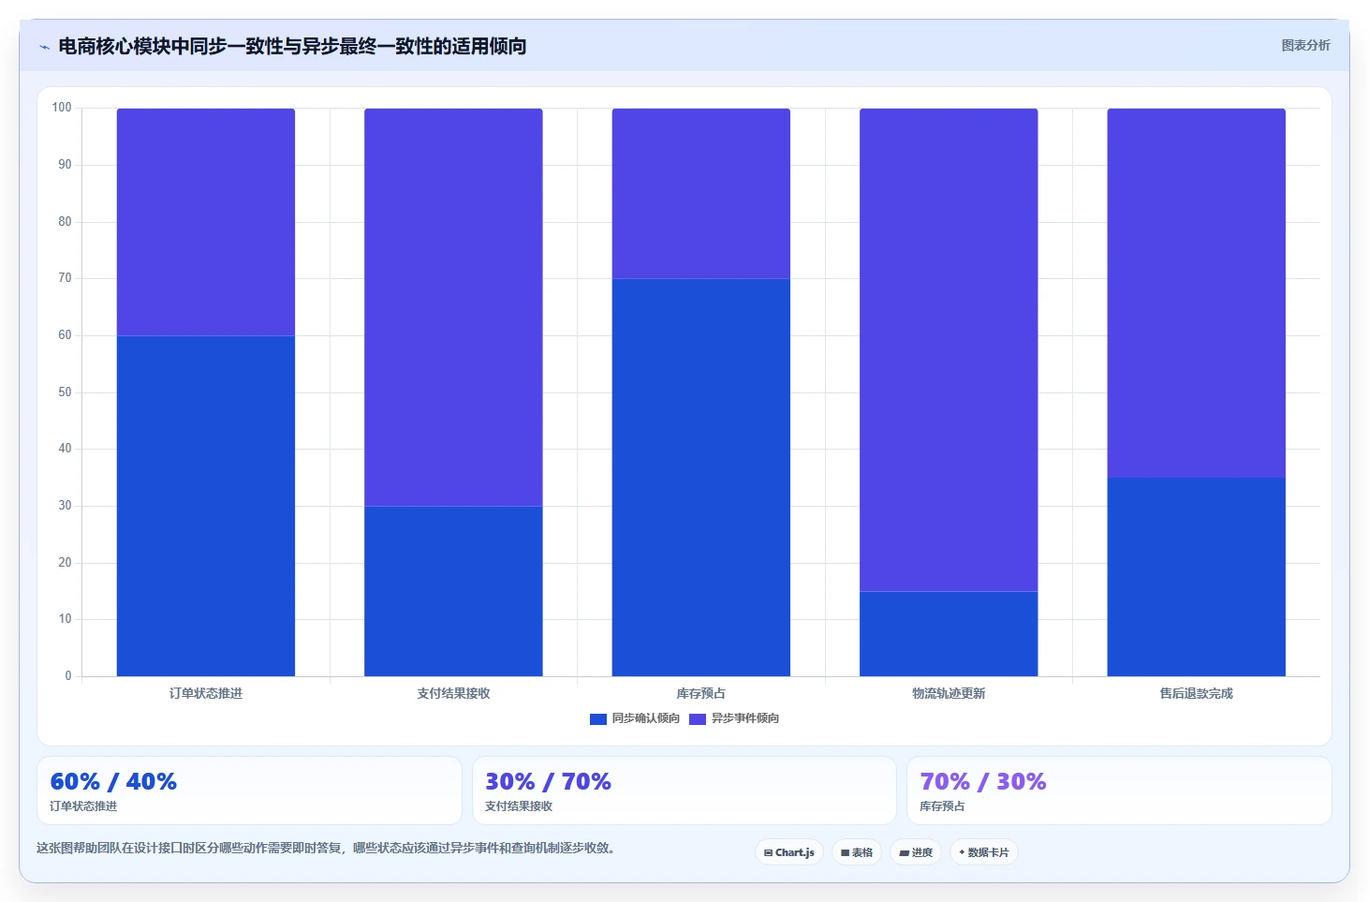Click the Chart.js chip
1369x902 pixels.
tap(789, 852)
